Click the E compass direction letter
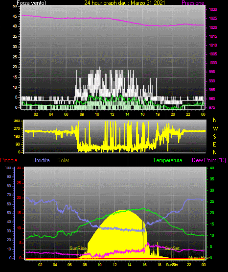The height and width of the screenshot is (272, 228). tap(214, 144)
